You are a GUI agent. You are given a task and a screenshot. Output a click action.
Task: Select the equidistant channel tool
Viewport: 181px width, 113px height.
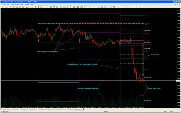pos(102,7)
